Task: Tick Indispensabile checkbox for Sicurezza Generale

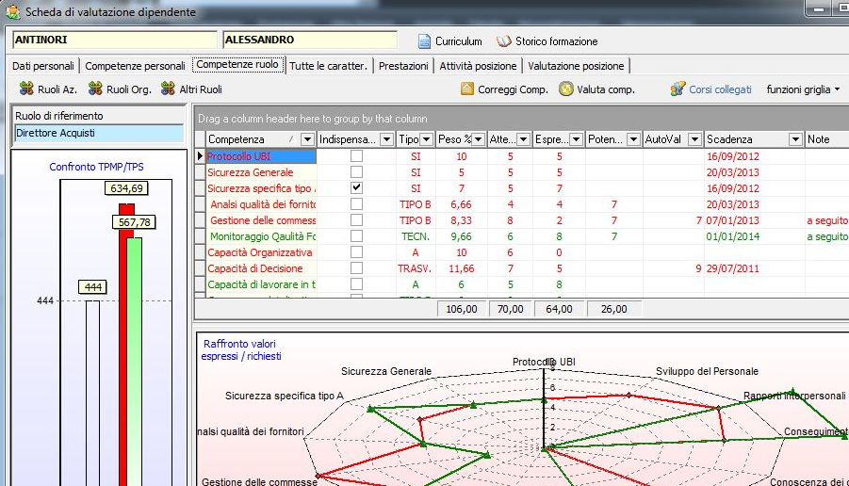Action: 356,172
